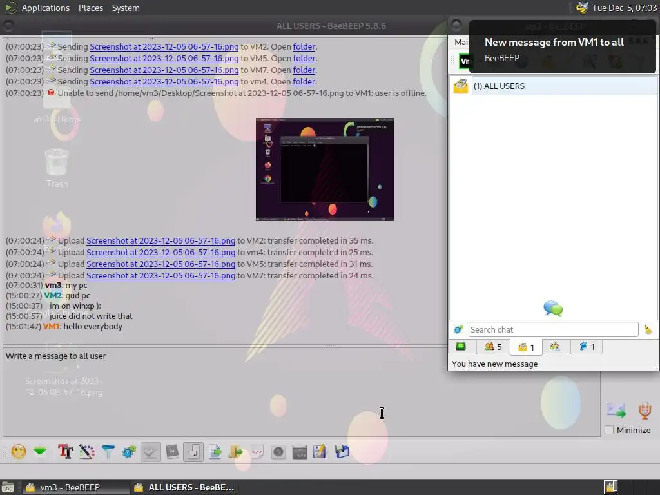The height and width of the screenshot is (495, 660).
Task: Click the message 'vm3: my pc'
Action: tap(66, 286)
